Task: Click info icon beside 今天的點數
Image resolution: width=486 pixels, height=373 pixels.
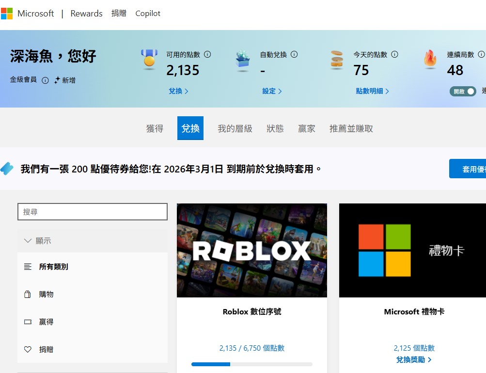Action: coord(394,55)
